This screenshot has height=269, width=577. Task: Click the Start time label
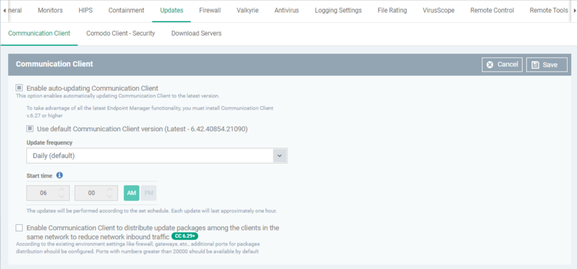click(x=40, y=175)
